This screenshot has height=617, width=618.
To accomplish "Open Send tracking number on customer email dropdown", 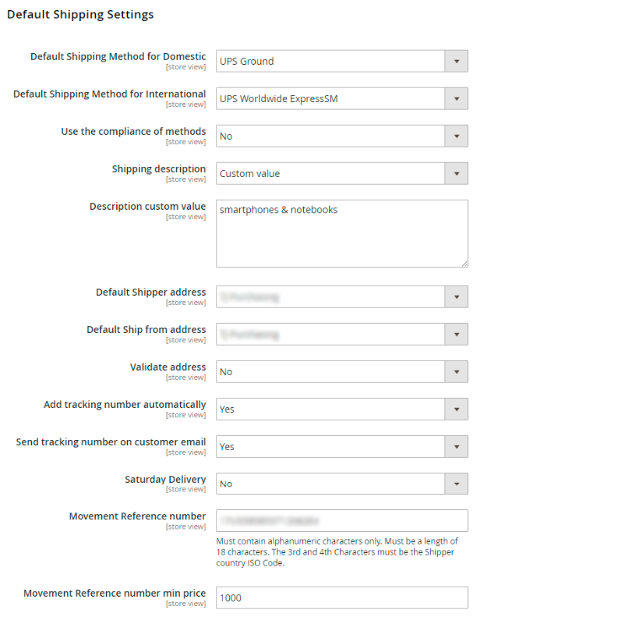I will point(456,446).
